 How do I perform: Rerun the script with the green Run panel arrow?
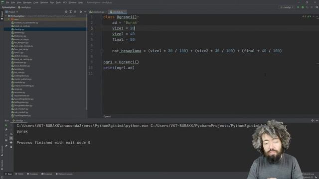(x=6, y=125)
